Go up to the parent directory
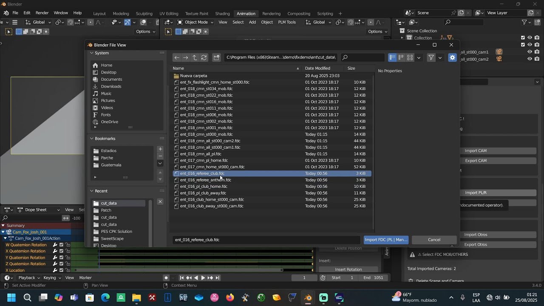Screen dimensions: 544x306 tap(195, 57)
